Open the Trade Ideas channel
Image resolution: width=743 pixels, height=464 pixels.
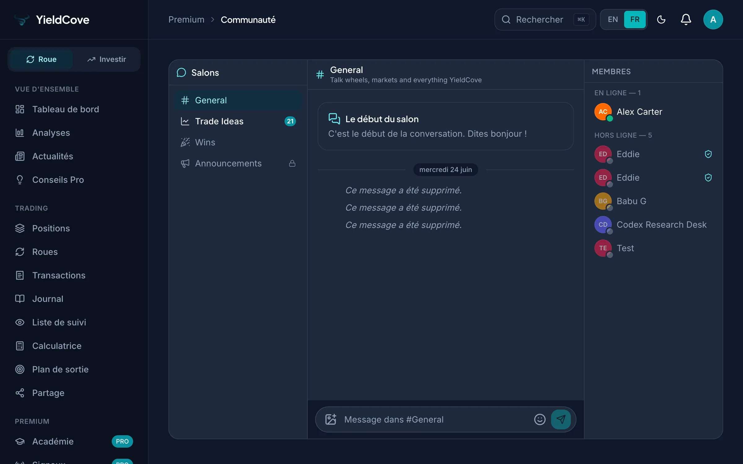pyautogui.click(x=238, y=121)
